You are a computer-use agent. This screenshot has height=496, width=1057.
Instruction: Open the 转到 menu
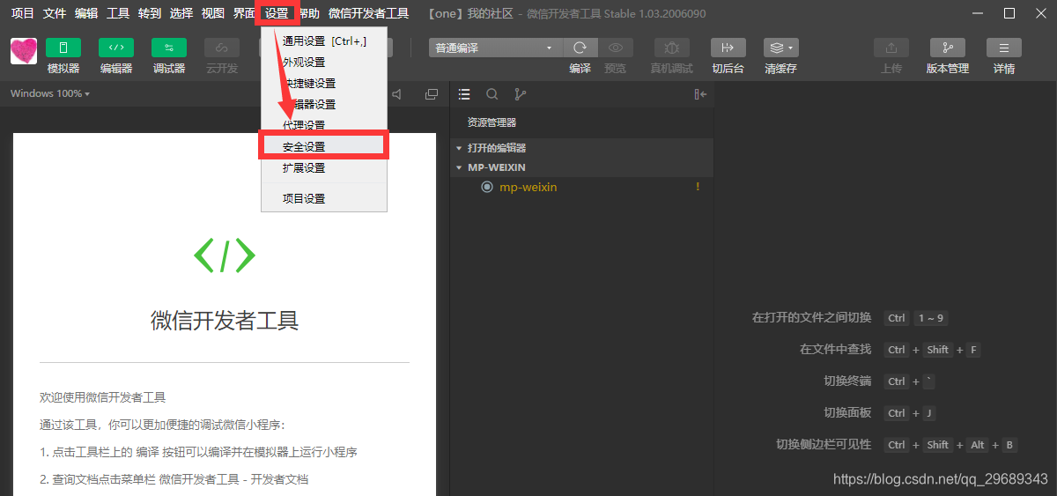click(150, 13)
